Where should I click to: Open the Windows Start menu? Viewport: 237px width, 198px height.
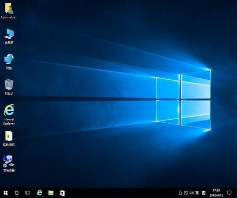(x=6, y=193)
